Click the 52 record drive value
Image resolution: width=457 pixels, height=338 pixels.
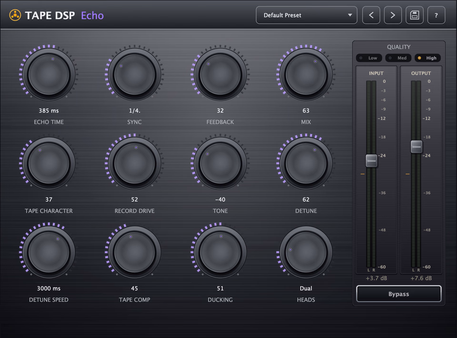point(134,199)
